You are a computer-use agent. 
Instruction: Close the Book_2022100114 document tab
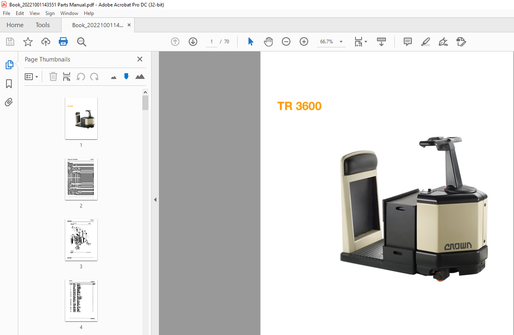coord(129,25)
